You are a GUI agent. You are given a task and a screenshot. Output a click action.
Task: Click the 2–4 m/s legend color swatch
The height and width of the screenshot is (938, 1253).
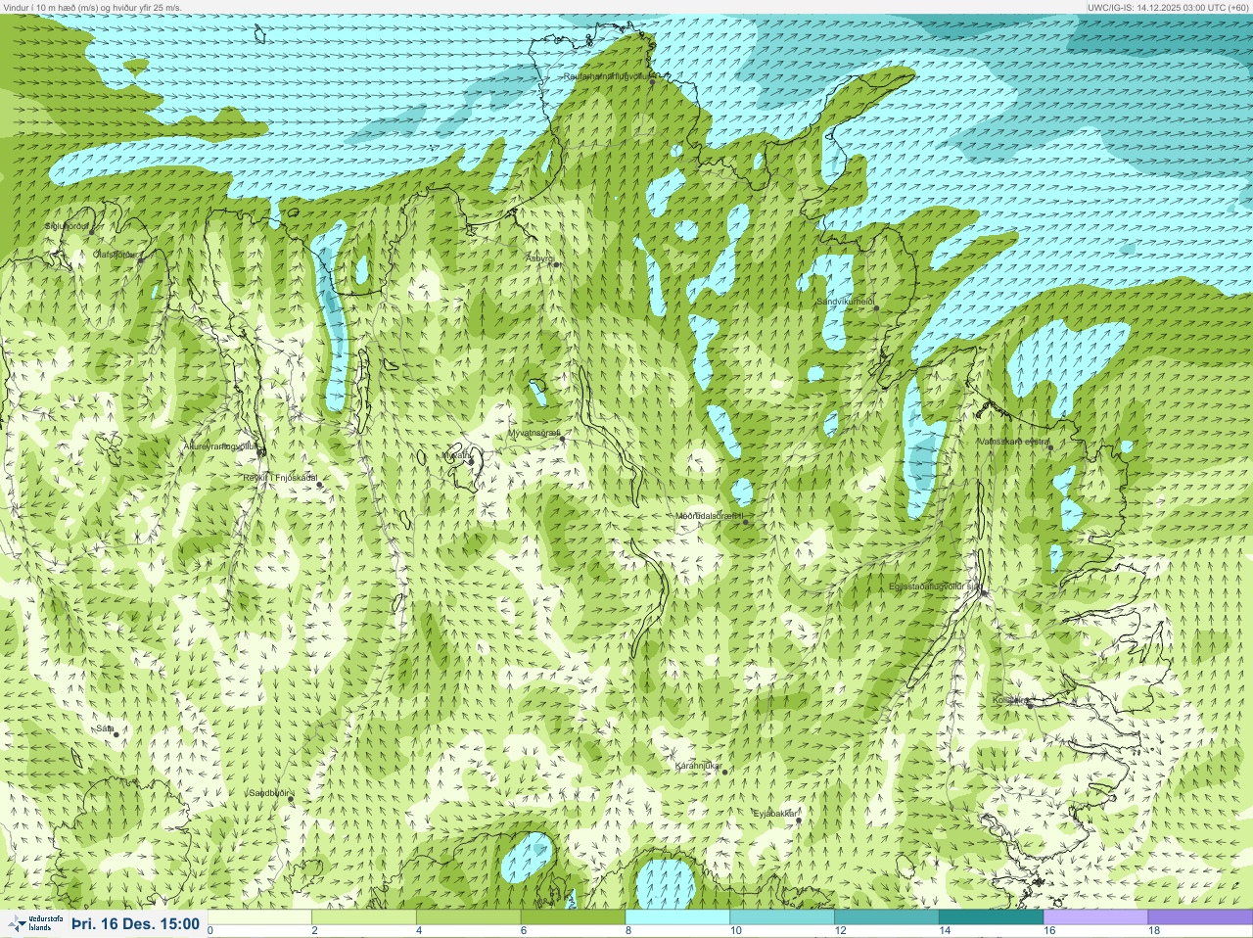[364, 917]
